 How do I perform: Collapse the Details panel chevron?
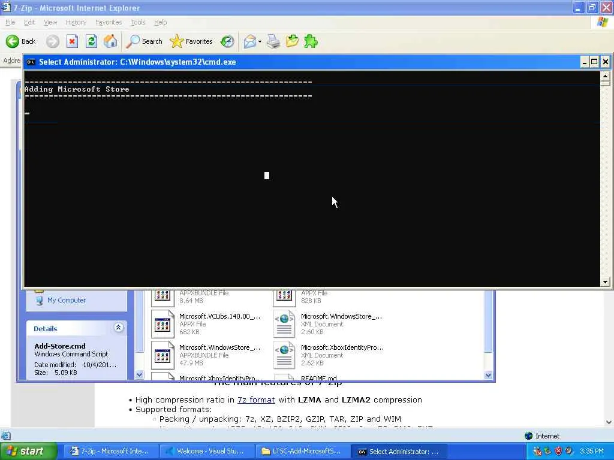point(118,328)
